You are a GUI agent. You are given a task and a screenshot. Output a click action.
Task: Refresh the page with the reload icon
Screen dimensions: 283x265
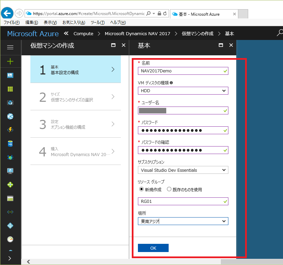point(165,14)
